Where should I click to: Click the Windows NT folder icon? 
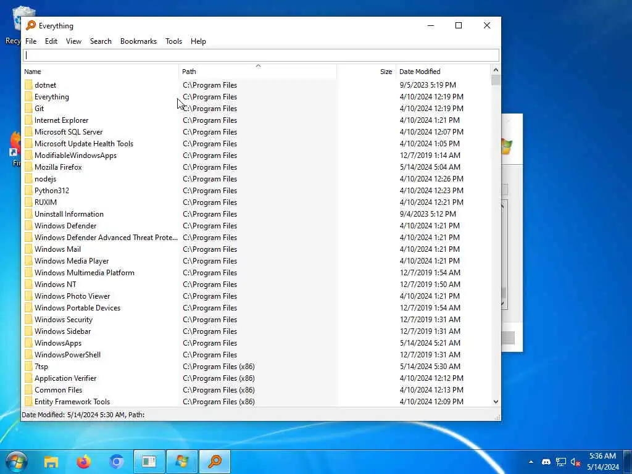(28, 284)
